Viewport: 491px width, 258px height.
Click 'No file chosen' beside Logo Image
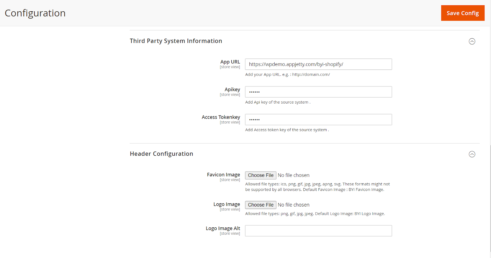point(293,205)
